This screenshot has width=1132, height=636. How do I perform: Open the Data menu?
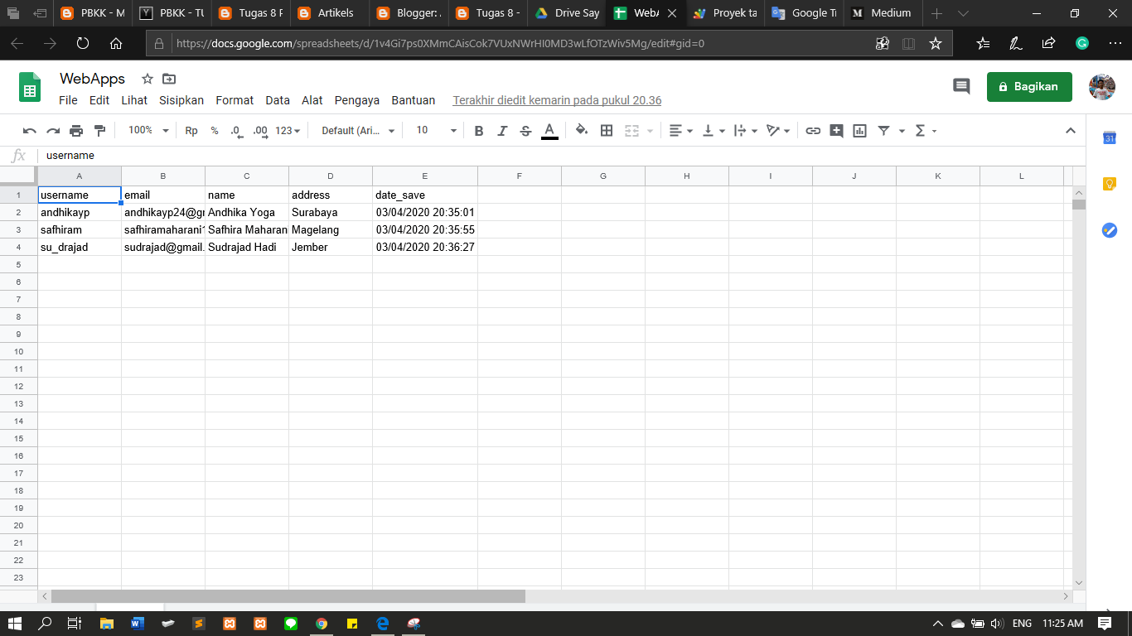tap(277, 99)
